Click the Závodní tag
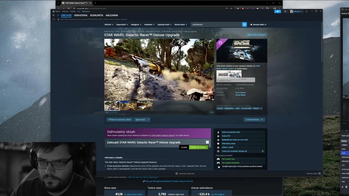The height and width of the screenshot is (196, 349). (220, 108)
